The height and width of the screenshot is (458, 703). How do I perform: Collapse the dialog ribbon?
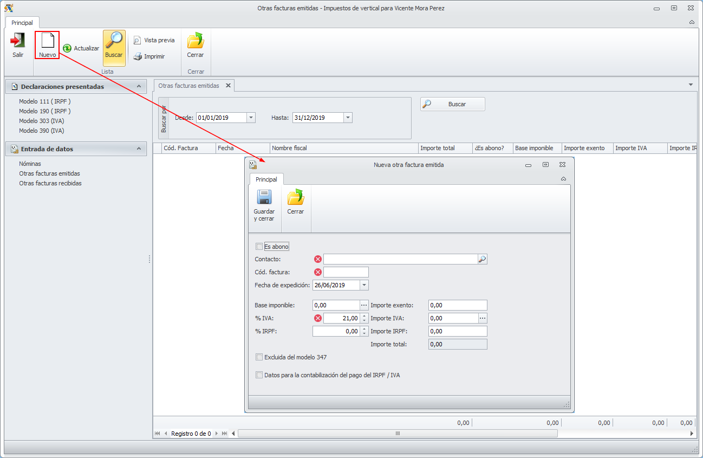click(x=563, y=179)
